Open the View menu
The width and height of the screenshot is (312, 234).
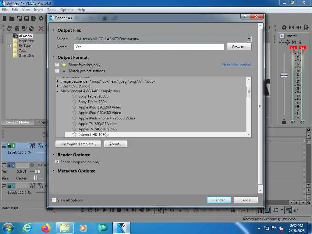(26, 10)
